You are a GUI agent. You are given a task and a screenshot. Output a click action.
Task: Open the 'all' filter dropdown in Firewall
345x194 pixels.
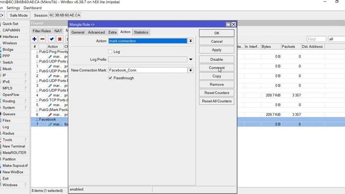pos(336,39)
